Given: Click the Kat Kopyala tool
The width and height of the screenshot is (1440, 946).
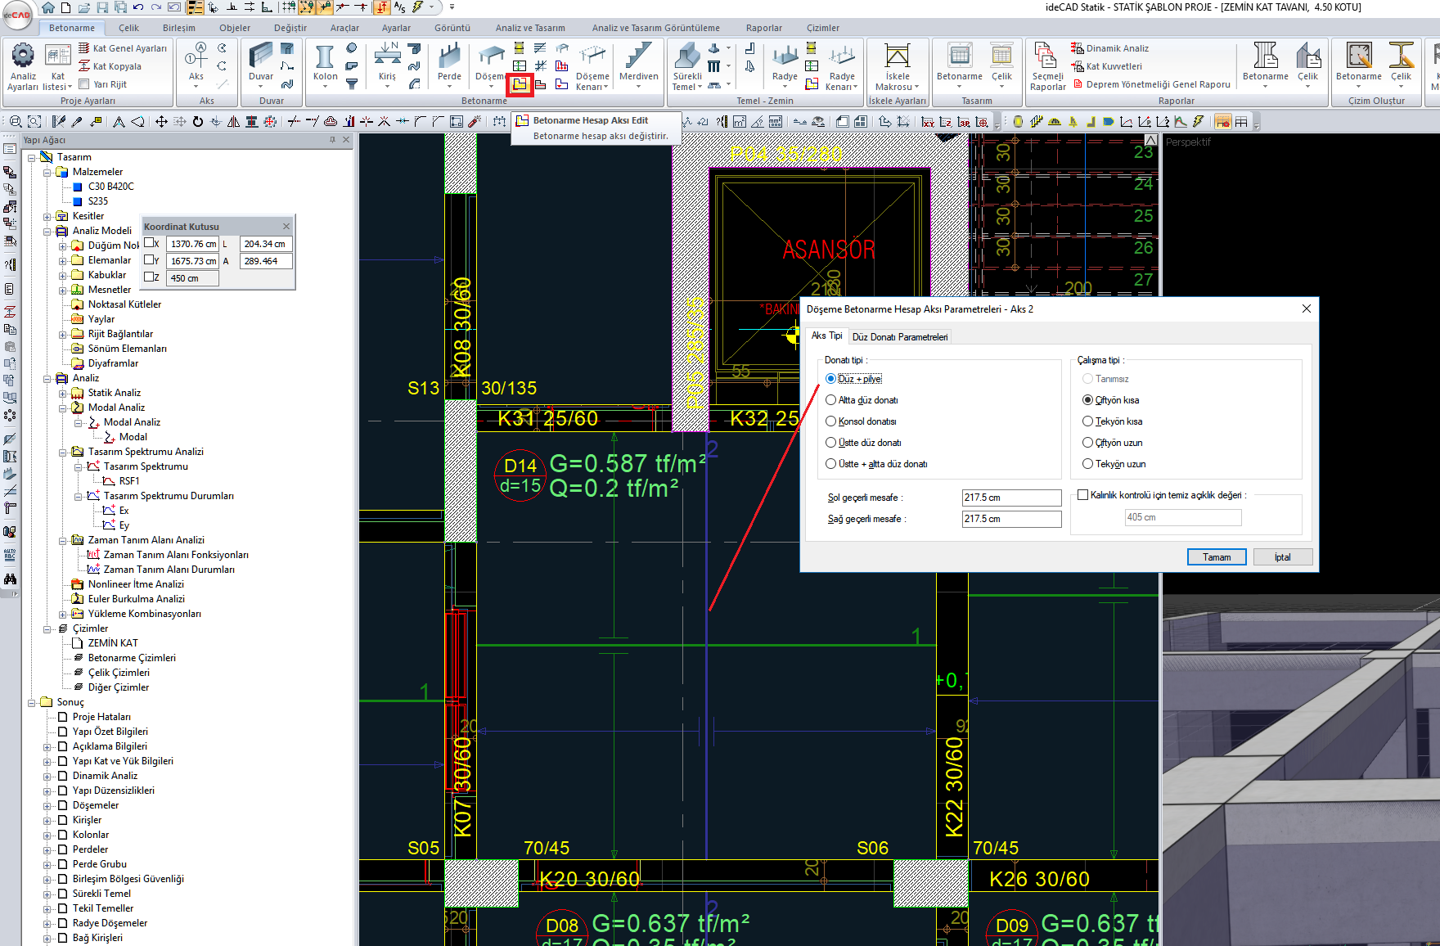Looking at the screenshot, I should coord(110,66).
